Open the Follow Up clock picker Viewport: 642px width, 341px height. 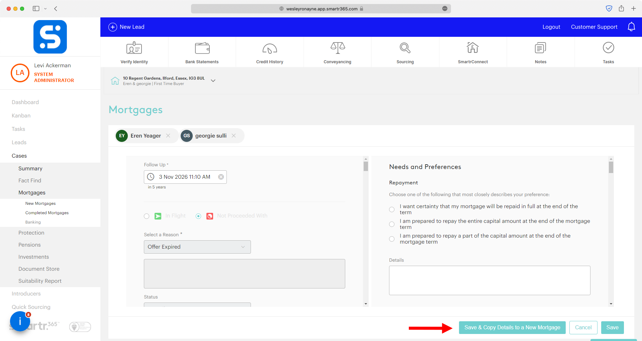151,177
